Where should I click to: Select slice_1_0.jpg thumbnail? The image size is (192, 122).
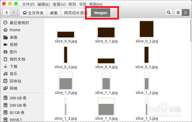[x=66, y=81]
